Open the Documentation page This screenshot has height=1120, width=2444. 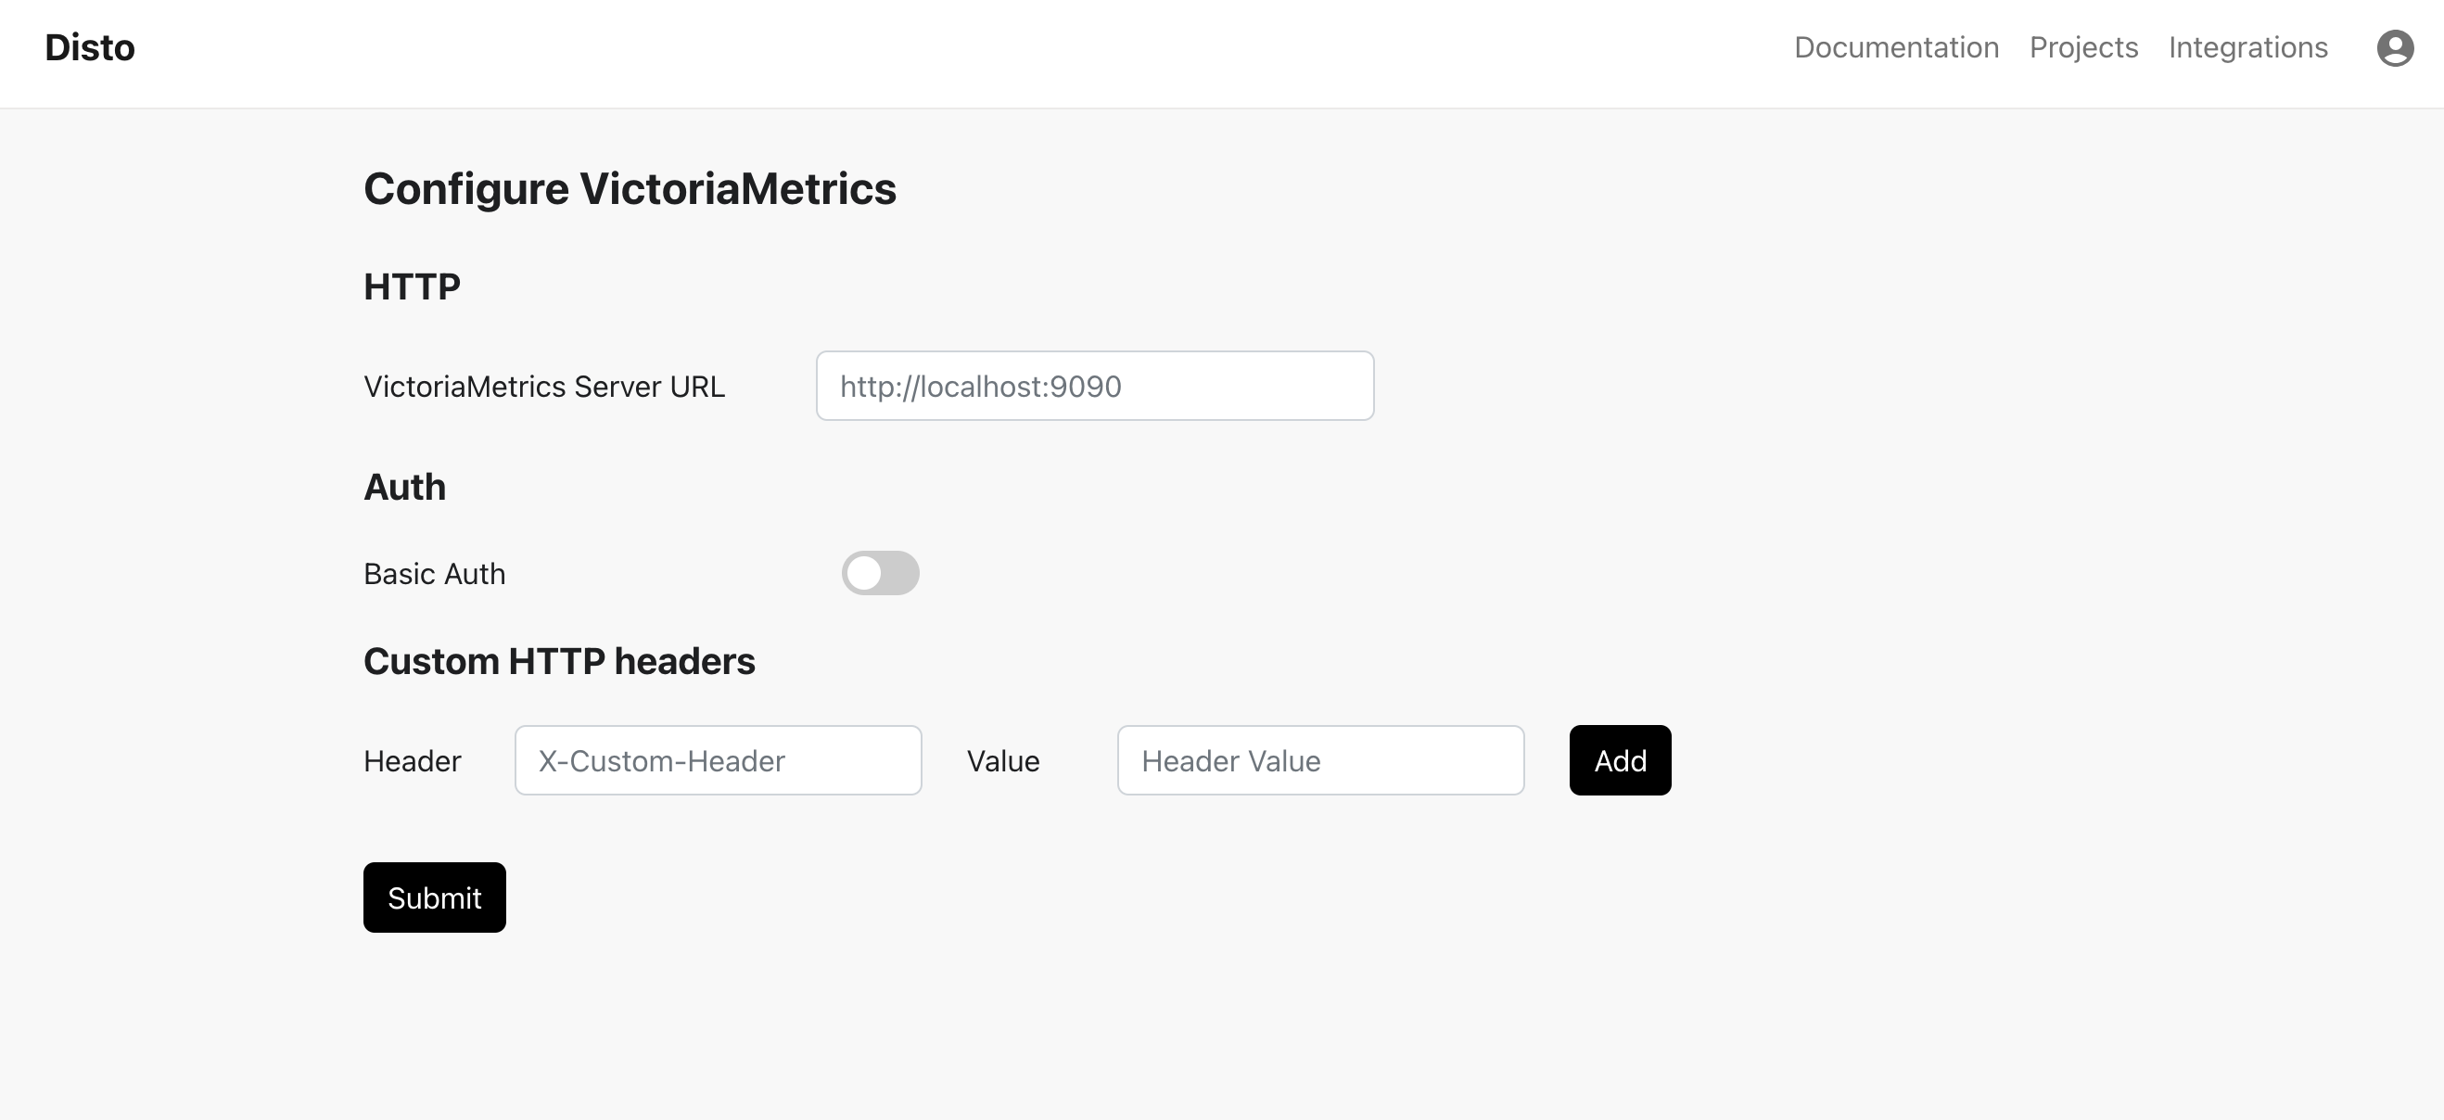pos(1896,47)
